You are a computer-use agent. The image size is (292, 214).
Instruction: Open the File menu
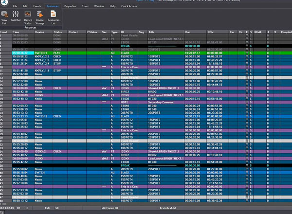tap(15, 6)
